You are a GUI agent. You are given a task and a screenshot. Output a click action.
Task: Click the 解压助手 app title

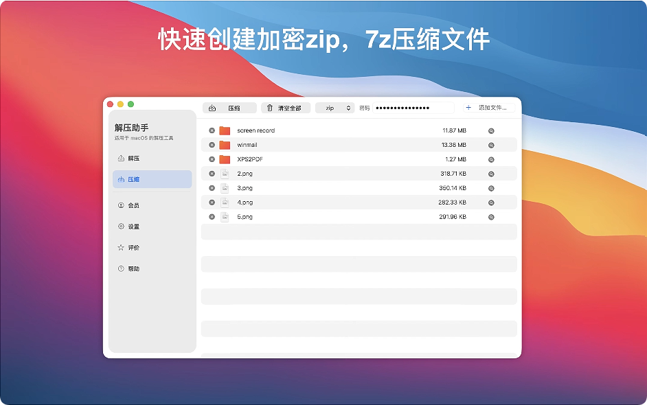coord(132,128)
